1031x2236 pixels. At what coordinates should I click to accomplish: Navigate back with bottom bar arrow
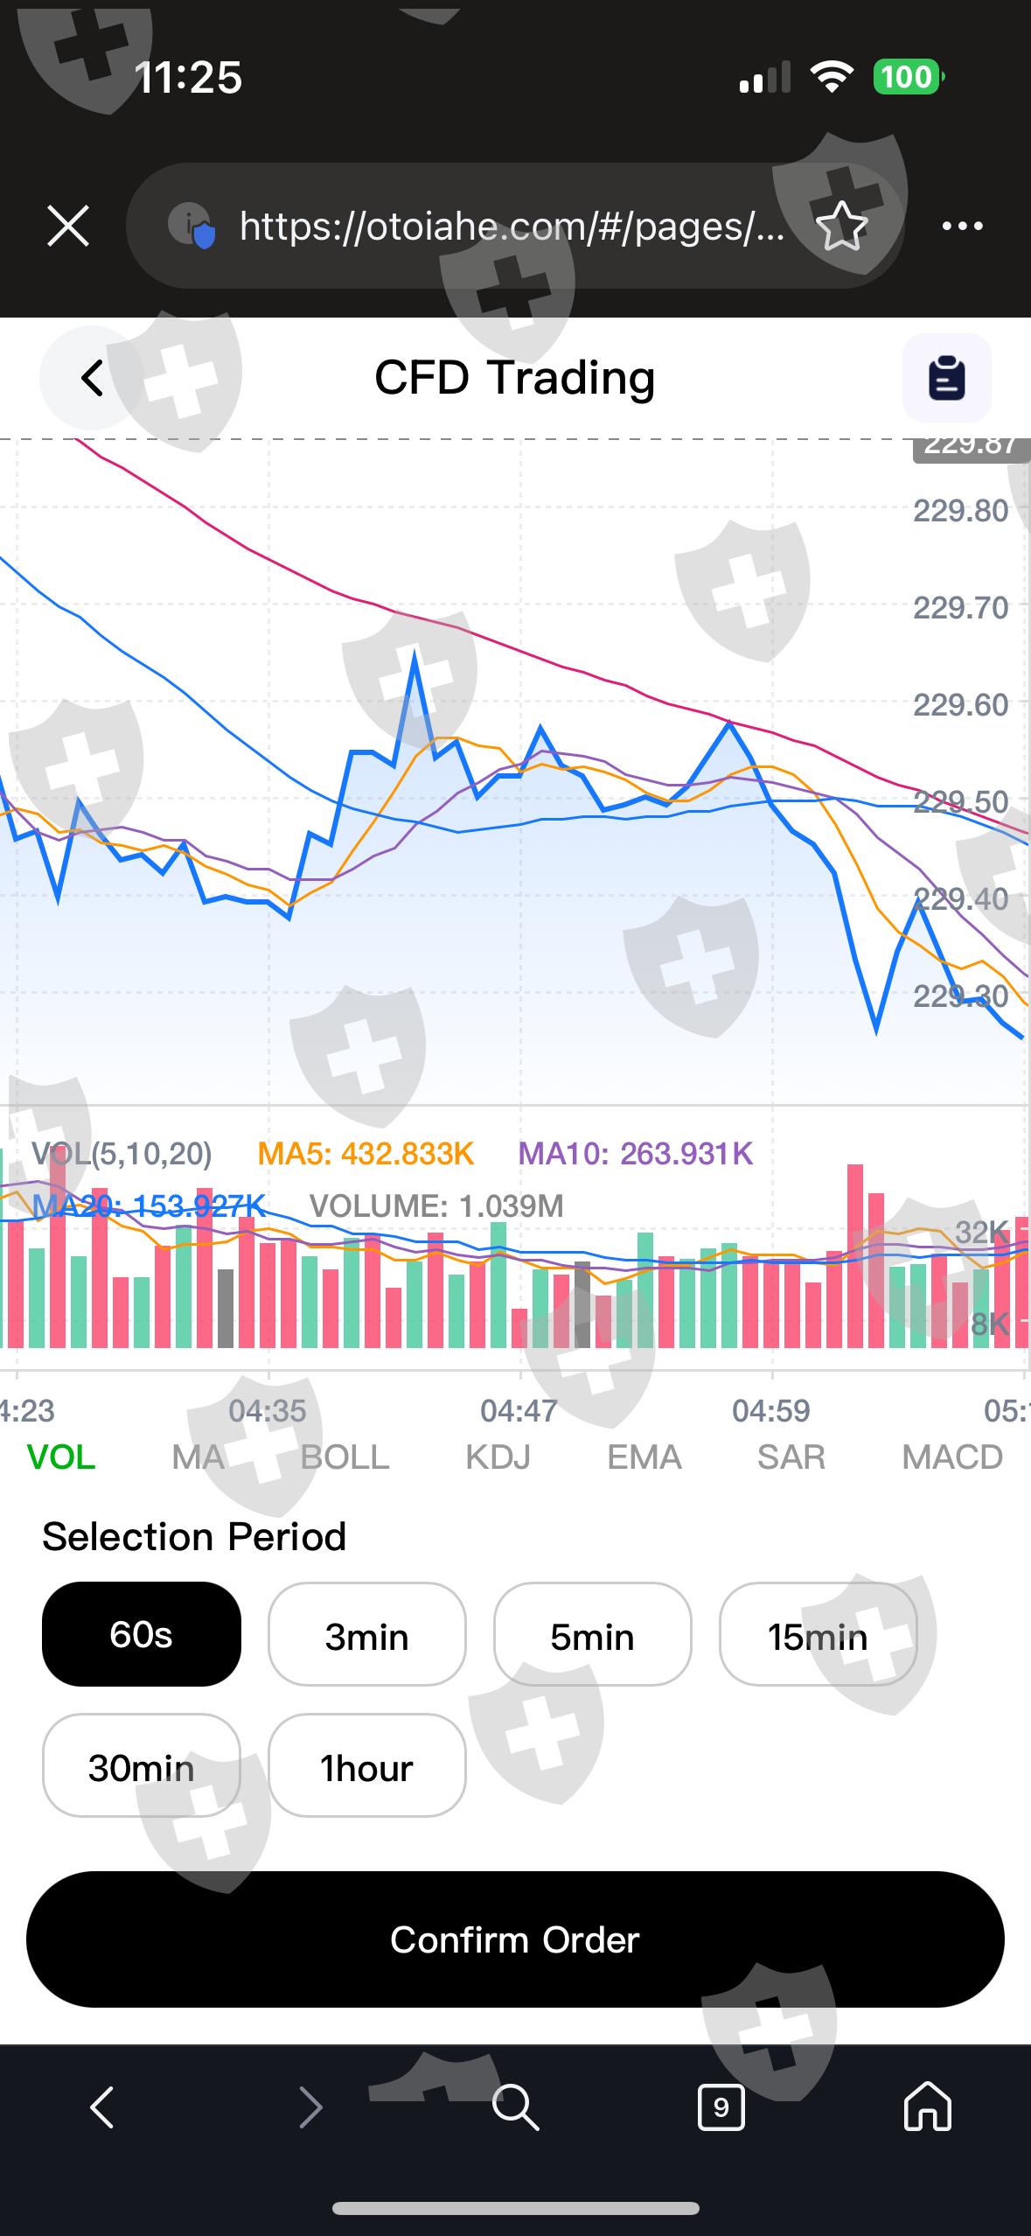[102, 2107]
